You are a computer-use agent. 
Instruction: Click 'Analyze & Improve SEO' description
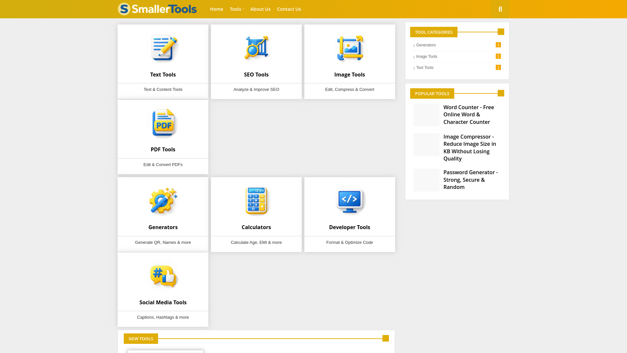pyautogui.click(x=256, y=90)
